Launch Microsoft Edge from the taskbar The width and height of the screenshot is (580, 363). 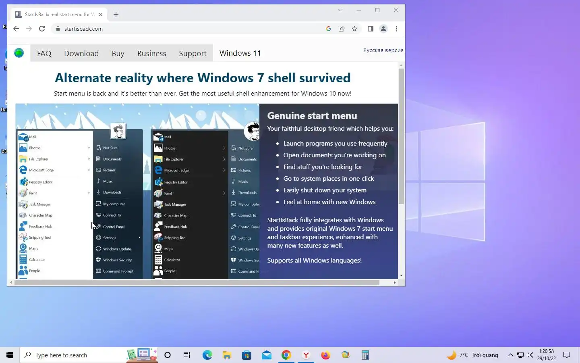(x=207, y=355)
